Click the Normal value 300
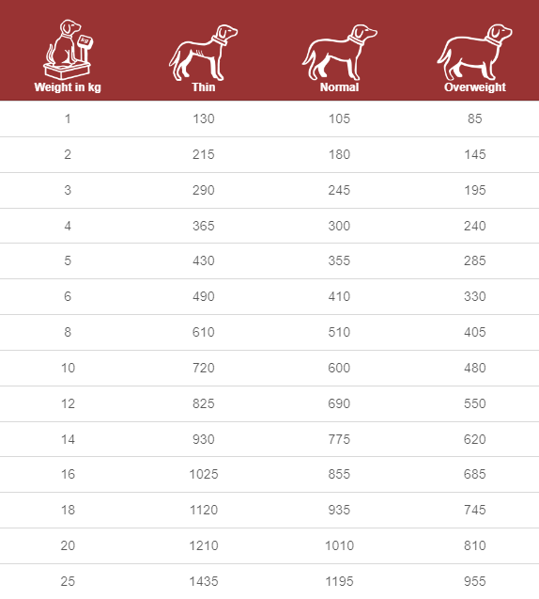The height and width of the screenshot is (599, 539). click(x=339, y=226)
